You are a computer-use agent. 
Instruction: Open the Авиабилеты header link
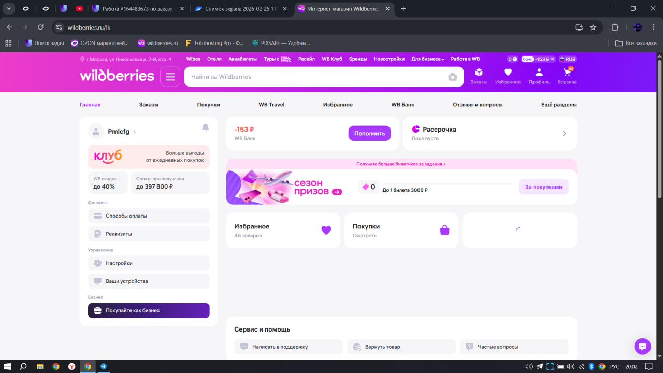[242, 59]
